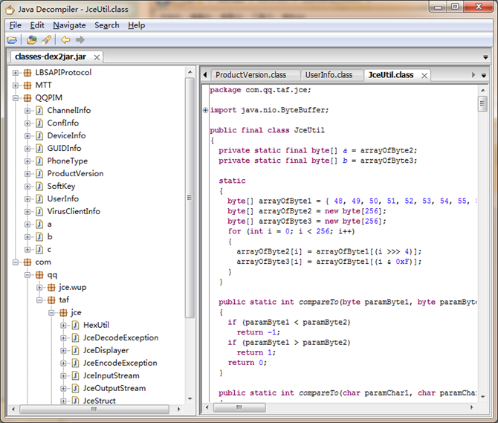Click the ChannelInfo class file icon
This screenshot has height=423, width=498.
click(x=39, y=111)
